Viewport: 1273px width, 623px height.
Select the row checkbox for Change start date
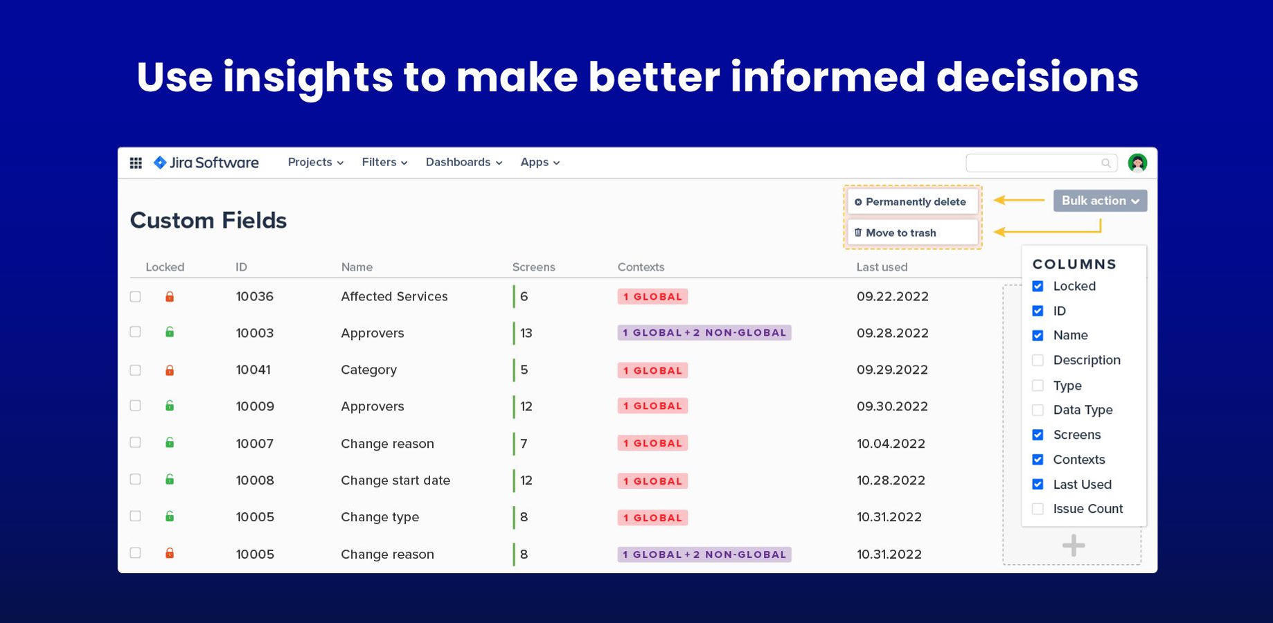[136, 479]
